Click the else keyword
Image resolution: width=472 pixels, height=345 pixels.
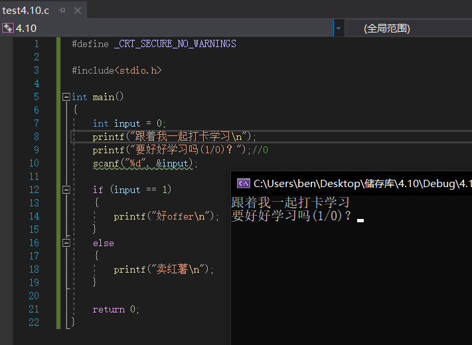click(x=104, y=243)
